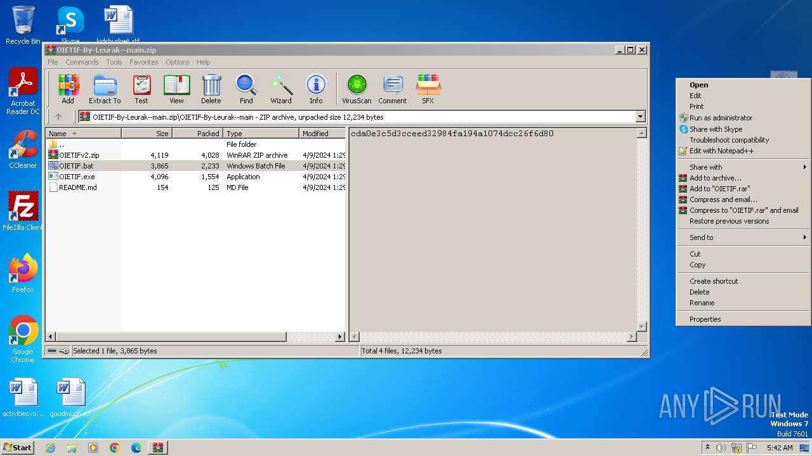The height and width of the screenshot is (456, 812).
Task: Open the Favorites menu
Action: (x=144, y=62)
